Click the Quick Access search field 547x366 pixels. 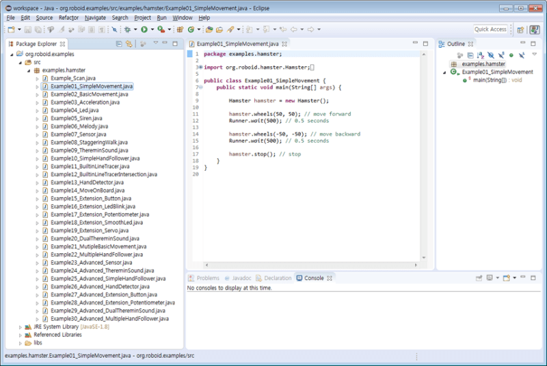(x=490, y=29)
